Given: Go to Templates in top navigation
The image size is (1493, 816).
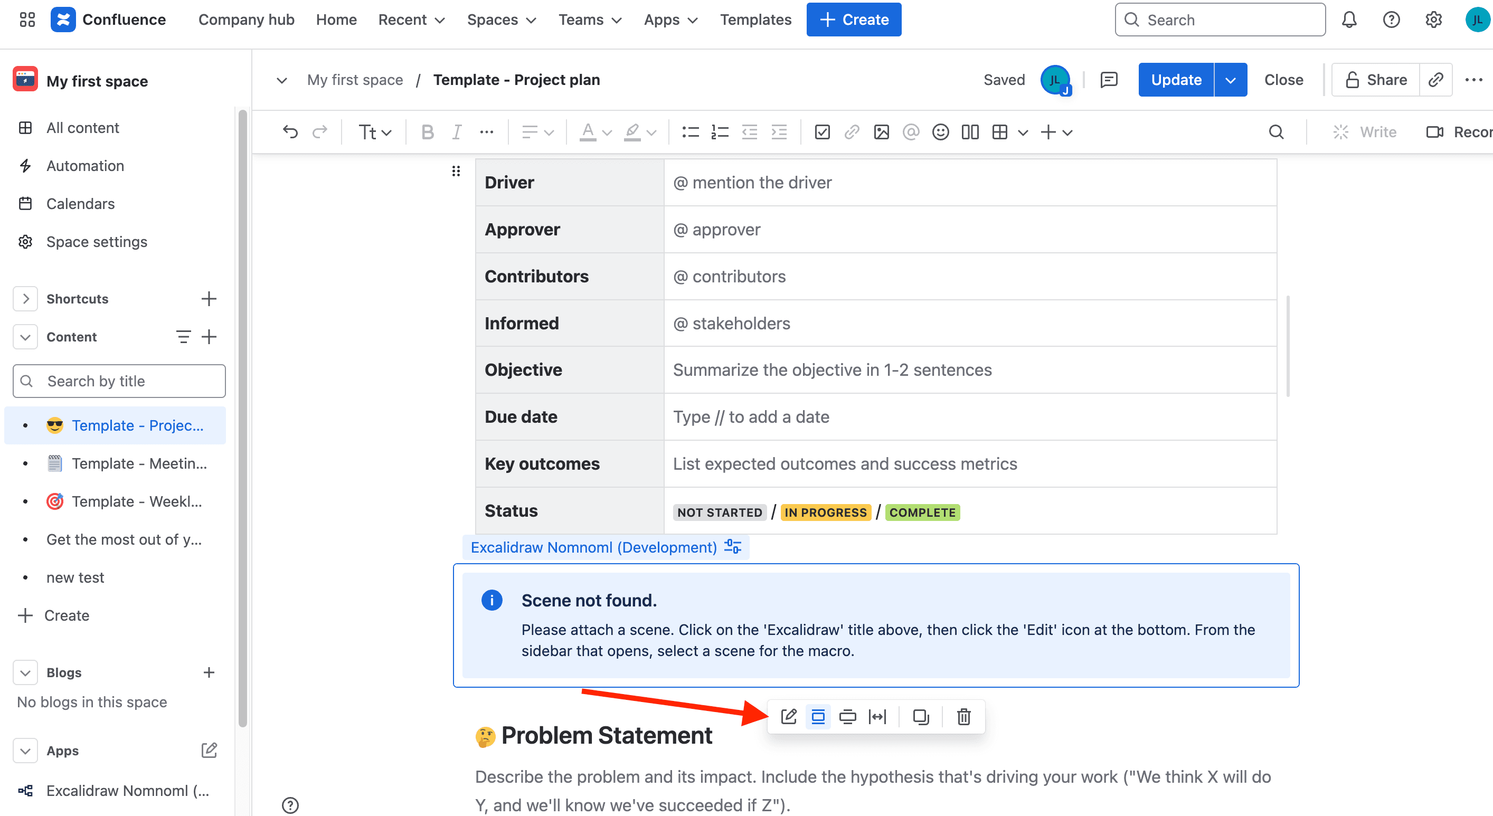Looking at the screenshot, I should [755, 20].
